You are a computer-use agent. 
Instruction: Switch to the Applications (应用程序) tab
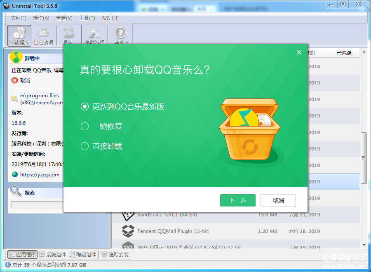point(23,255)
